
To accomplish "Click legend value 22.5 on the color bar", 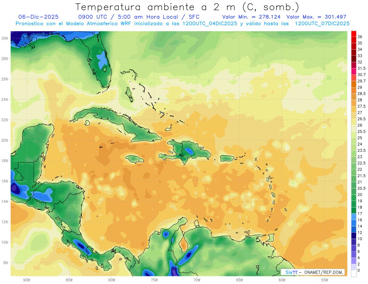I will click(362, 163).
